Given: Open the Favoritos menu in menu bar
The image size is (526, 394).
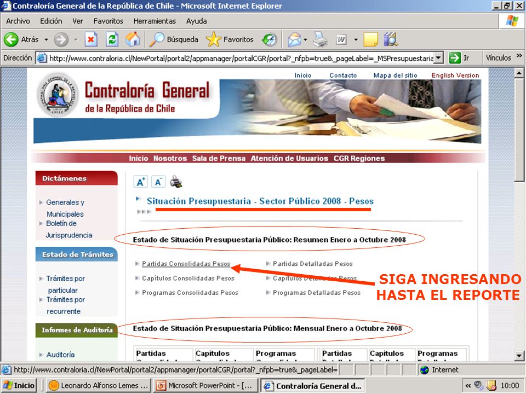Looking at the screenshot, I should [x=108, y=21].
